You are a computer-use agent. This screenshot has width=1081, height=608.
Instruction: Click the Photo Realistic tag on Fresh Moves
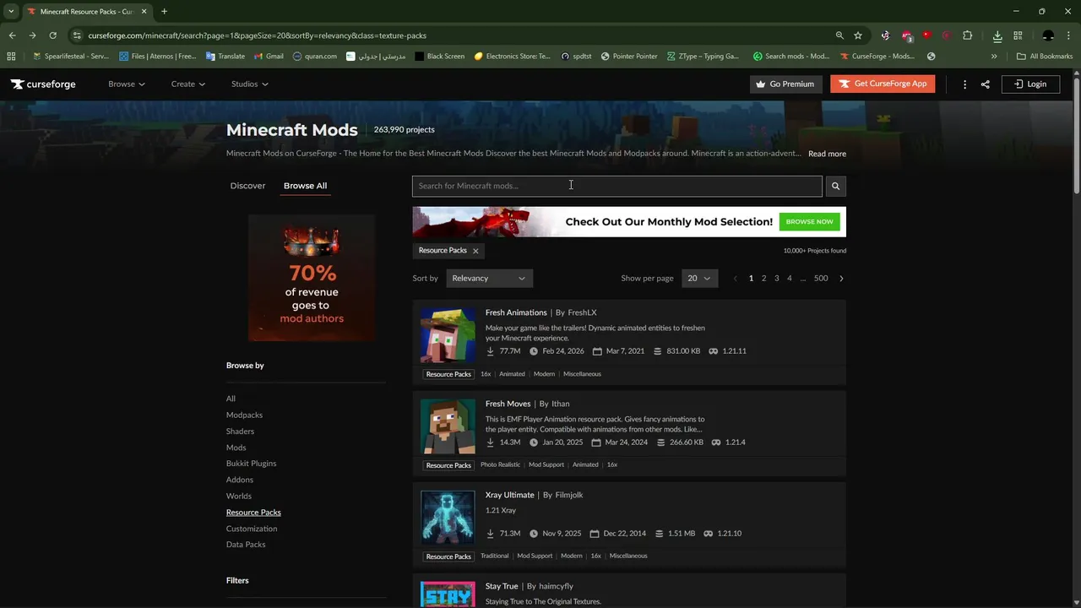[x=500, y=464]
